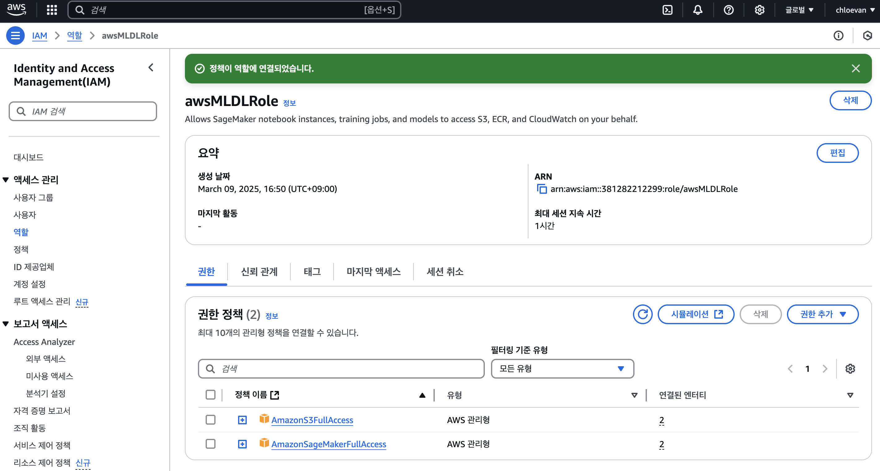Open 계정 설정 in the sidebar
Viewport: 880px width, 471px height.
tap(29, 284)
